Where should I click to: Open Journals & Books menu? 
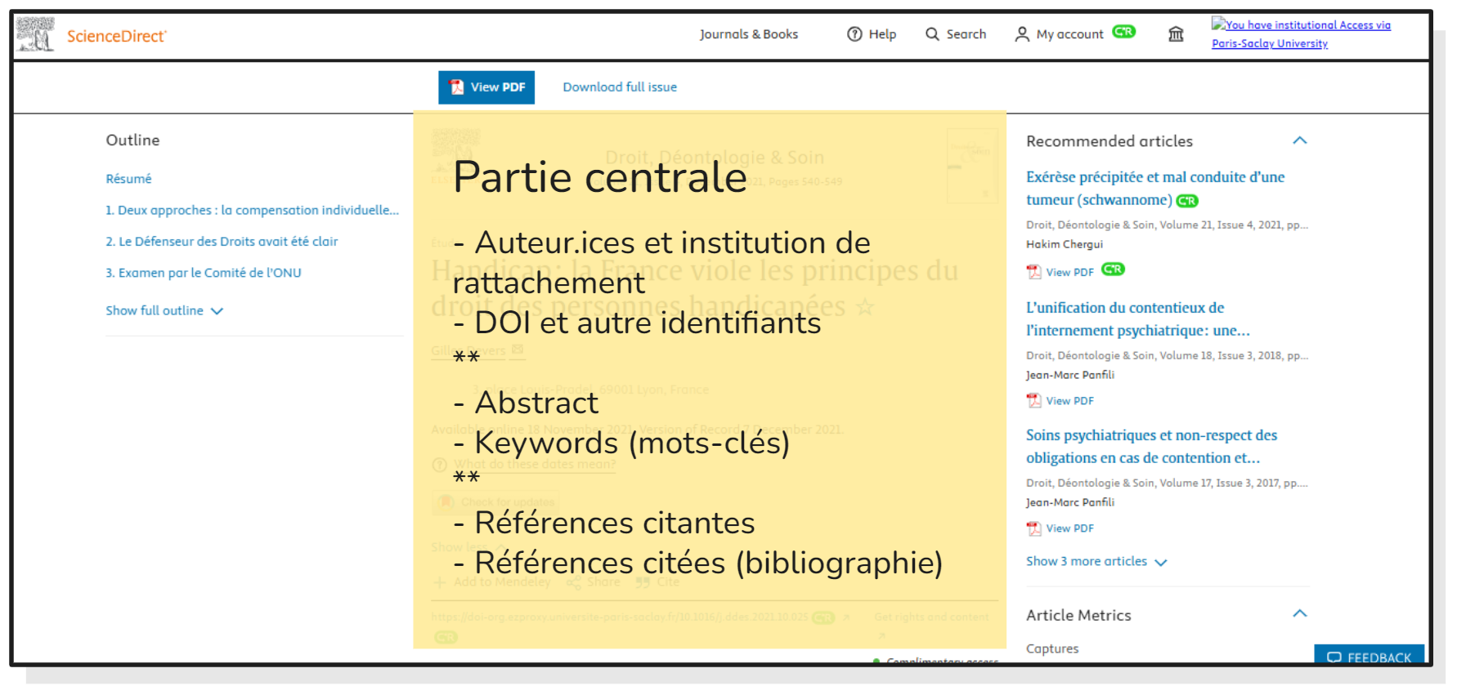point(748,34)
